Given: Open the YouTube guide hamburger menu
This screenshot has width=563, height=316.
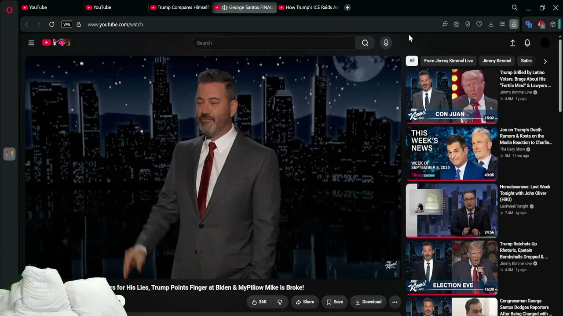Looking at the screenshot, I should pos(31,43).
